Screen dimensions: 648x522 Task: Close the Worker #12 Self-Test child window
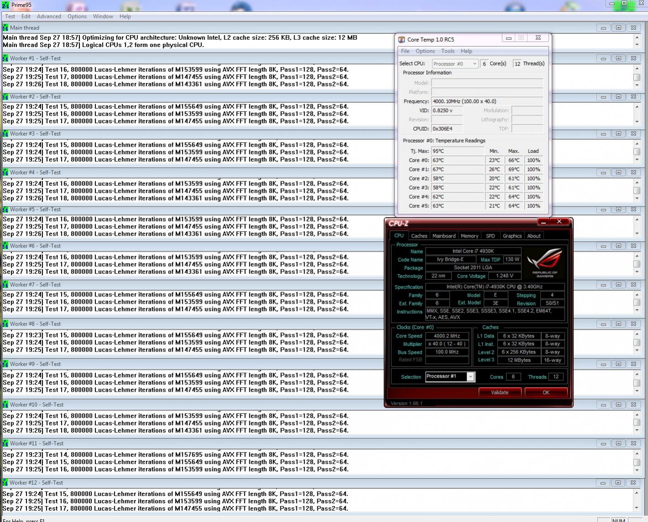tap(633, 483)
